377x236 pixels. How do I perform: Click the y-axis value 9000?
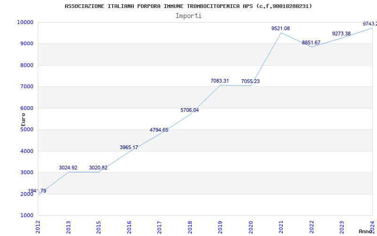pos(26,44)
